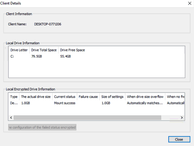
Task: Click the Size of settings column header
Action: click(x=112, y=97)
